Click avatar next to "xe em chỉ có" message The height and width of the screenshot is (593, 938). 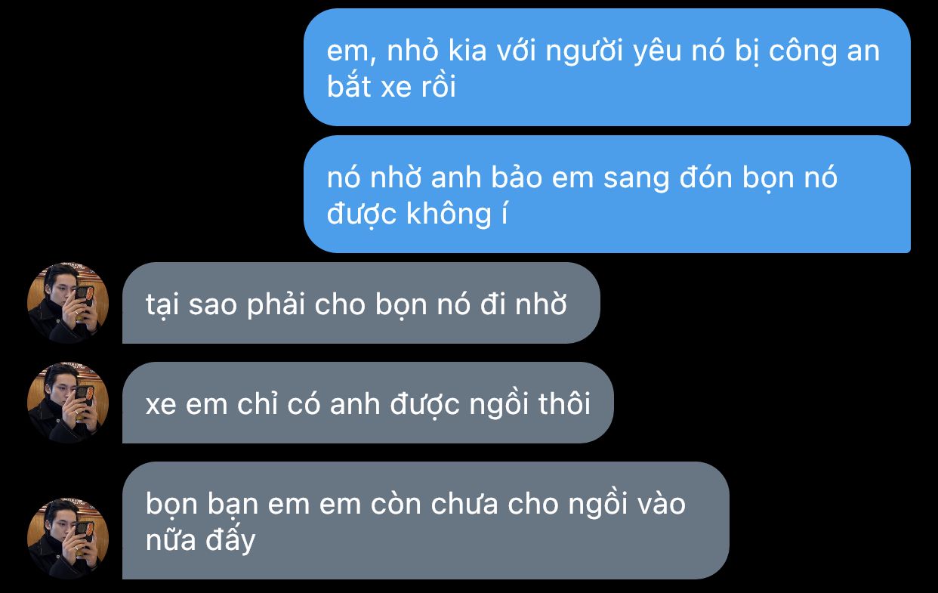pos(68,403)
